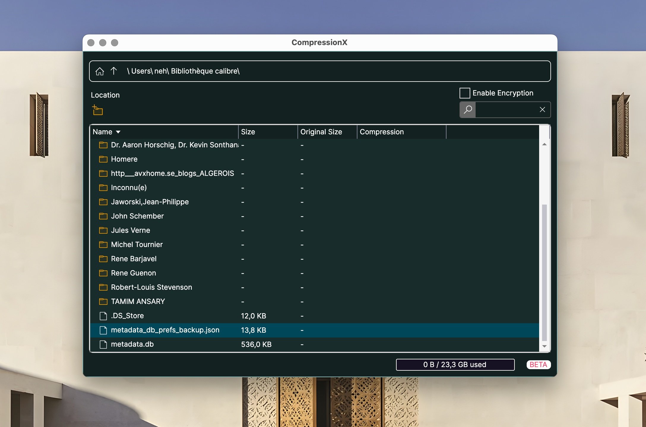The width and height of the screenshot is (646, 427).
Task: Enable the Enable Encryption checkbox
Action: coord(464,93)
